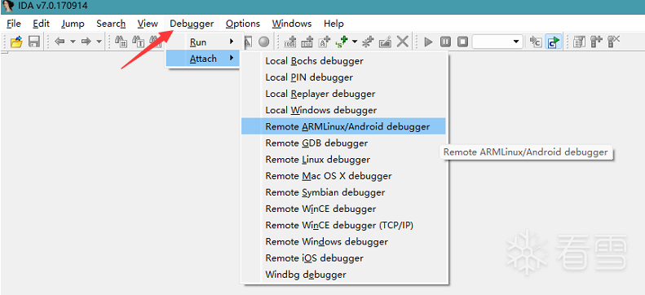Click the X undefine icon
Screen dimensions: 645x295
(403, 42)
